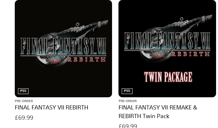
Task: Open the Twin Package cover thumbnail
Action: coord(167,49)
